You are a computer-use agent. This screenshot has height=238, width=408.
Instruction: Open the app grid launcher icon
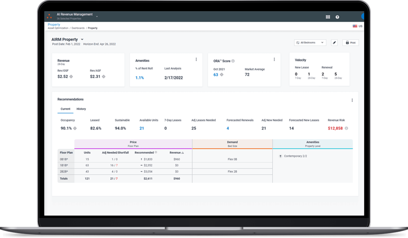tap(328, 17)
